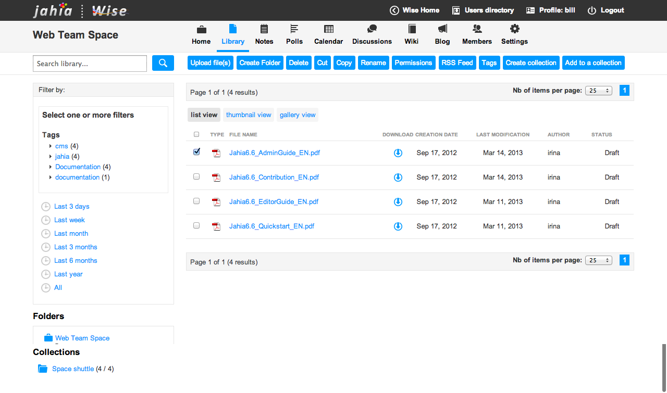Open the Space shuttle collection folder icon

[x=43, y=369]
